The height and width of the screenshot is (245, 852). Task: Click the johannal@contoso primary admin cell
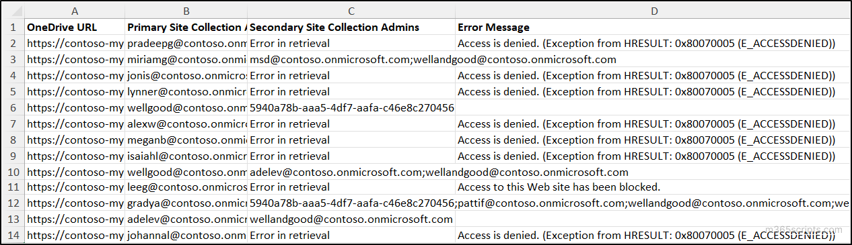[186, 235]
